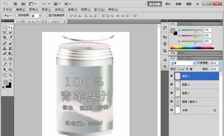Select the Blur tool

5,58
